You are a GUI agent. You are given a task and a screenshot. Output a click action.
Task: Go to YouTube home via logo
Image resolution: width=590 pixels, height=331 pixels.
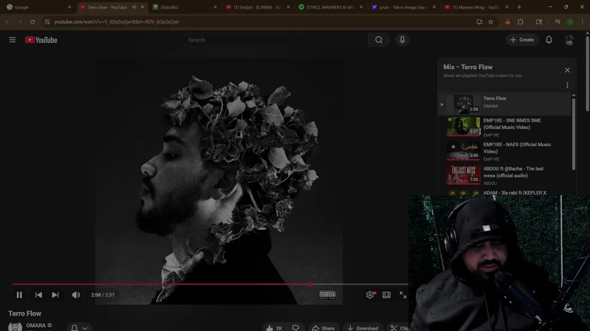tap(41, 40)
